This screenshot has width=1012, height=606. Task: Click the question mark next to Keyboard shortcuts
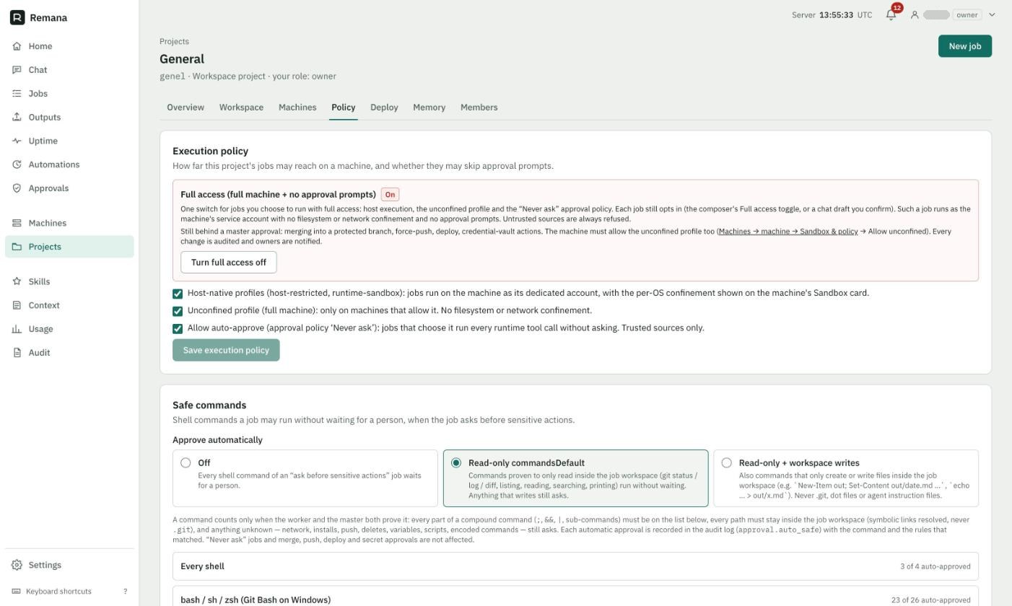coord(126,592)
